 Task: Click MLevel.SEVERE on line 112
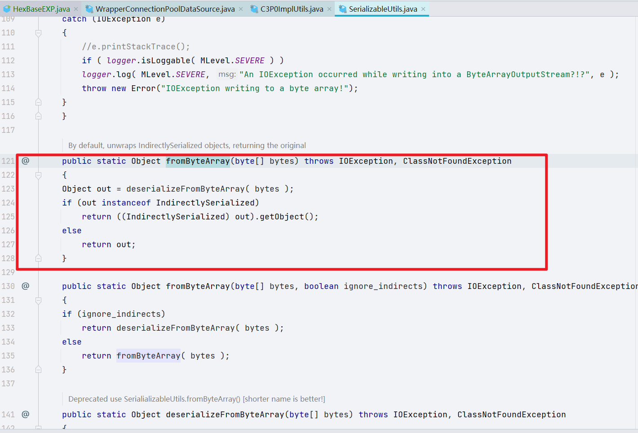tap(232, 61)
